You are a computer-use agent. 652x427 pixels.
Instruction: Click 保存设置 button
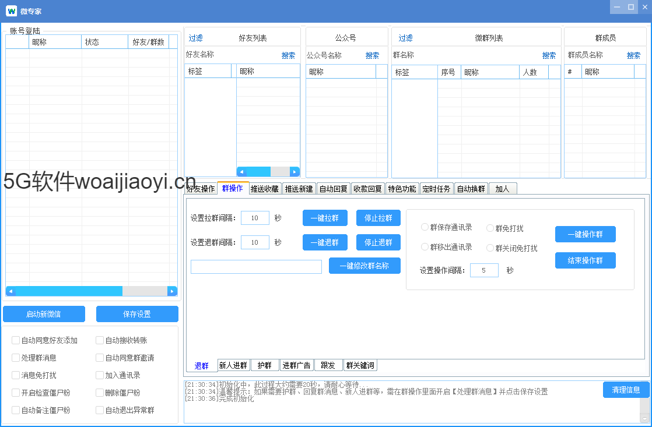coord(137,314)
